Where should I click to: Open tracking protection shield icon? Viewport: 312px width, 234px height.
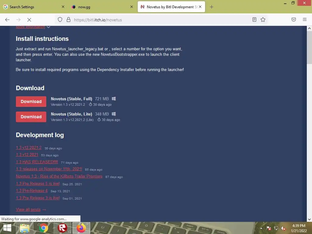click(x=60, y=19)
